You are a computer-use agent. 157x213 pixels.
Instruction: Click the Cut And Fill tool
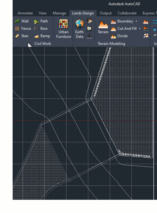pyautogui.click(x=123, y=29)
